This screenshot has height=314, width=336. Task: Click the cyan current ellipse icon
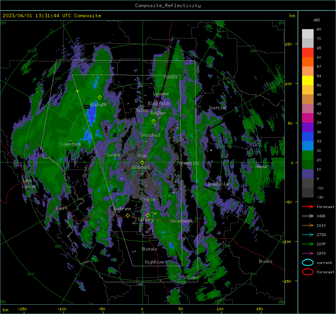point(308,262)
